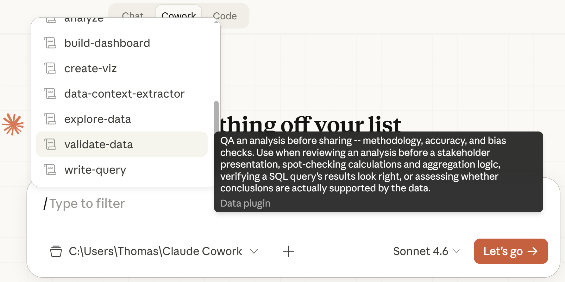The width and height of the screenshot is (565, 282).
Task: Click the orange Claude starburst logo
Action: point(13,124)
